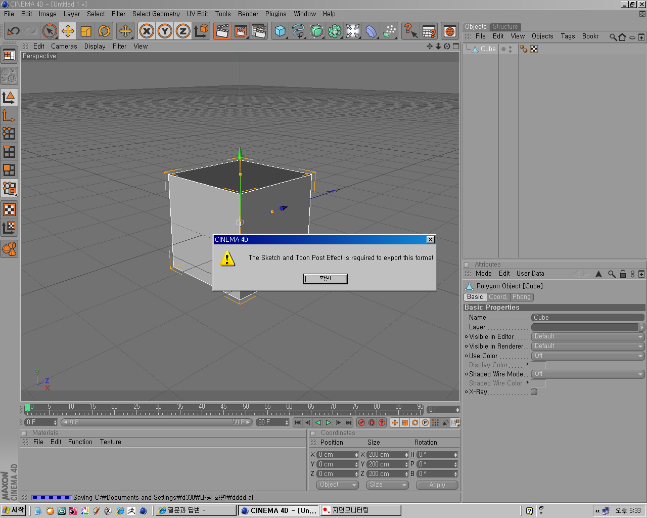Enable Use Object Axis tool

coord(9,115)
